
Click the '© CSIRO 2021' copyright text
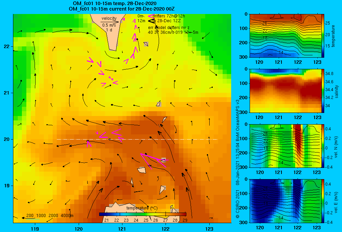238,204
